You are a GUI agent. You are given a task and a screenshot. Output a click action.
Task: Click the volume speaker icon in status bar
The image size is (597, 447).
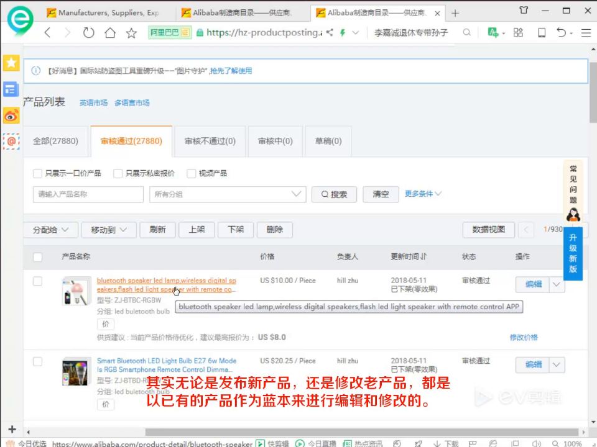tap(537, 443)
